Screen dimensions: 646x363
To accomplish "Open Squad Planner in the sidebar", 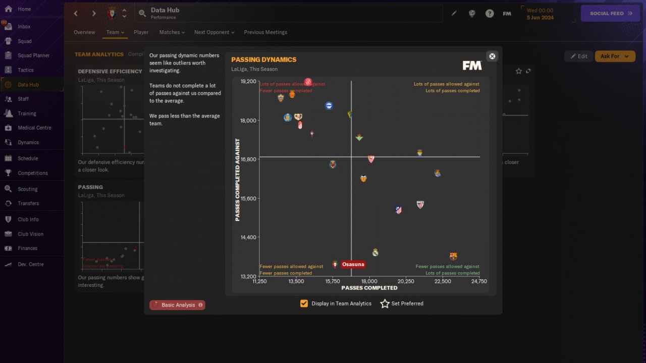I will click(33, 55).
